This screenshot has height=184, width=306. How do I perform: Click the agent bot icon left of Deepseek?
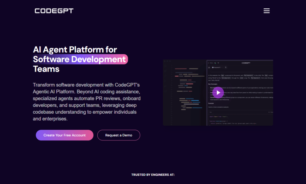pos(209,68)
